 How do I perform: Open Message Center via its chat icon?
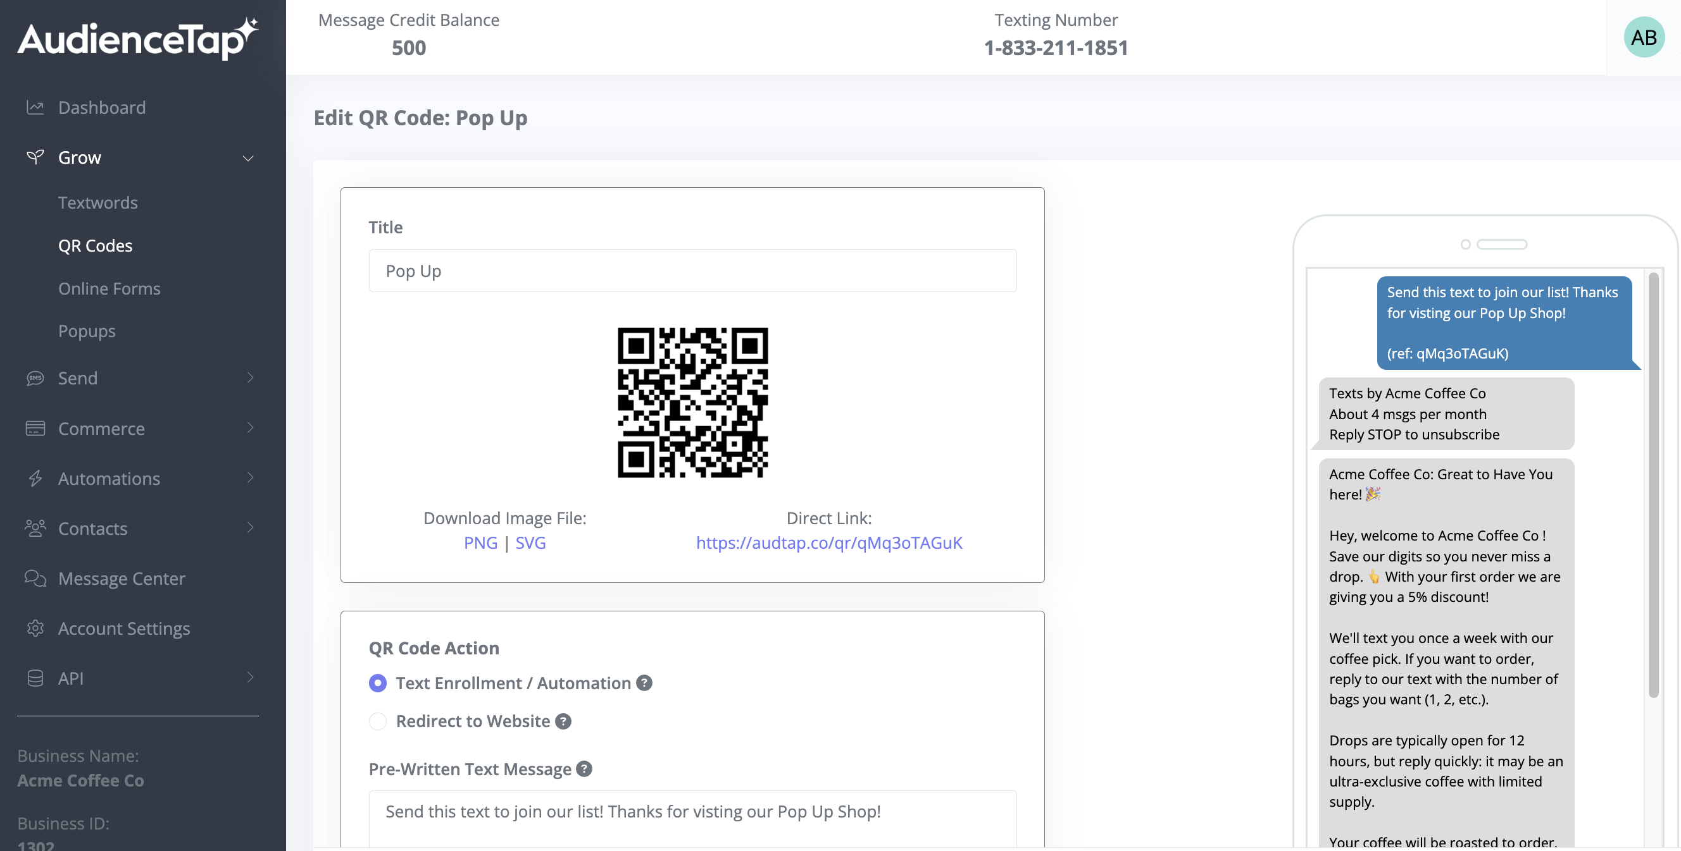point(35,579)
